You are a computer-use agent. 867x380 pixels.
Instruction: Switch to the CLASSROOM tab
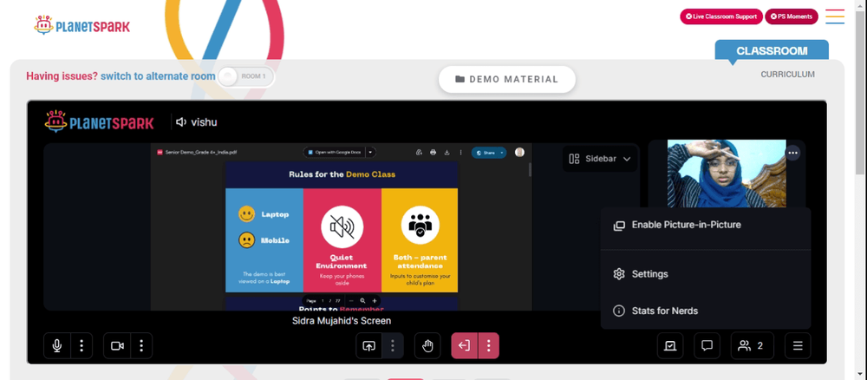[x=772, y=51]
